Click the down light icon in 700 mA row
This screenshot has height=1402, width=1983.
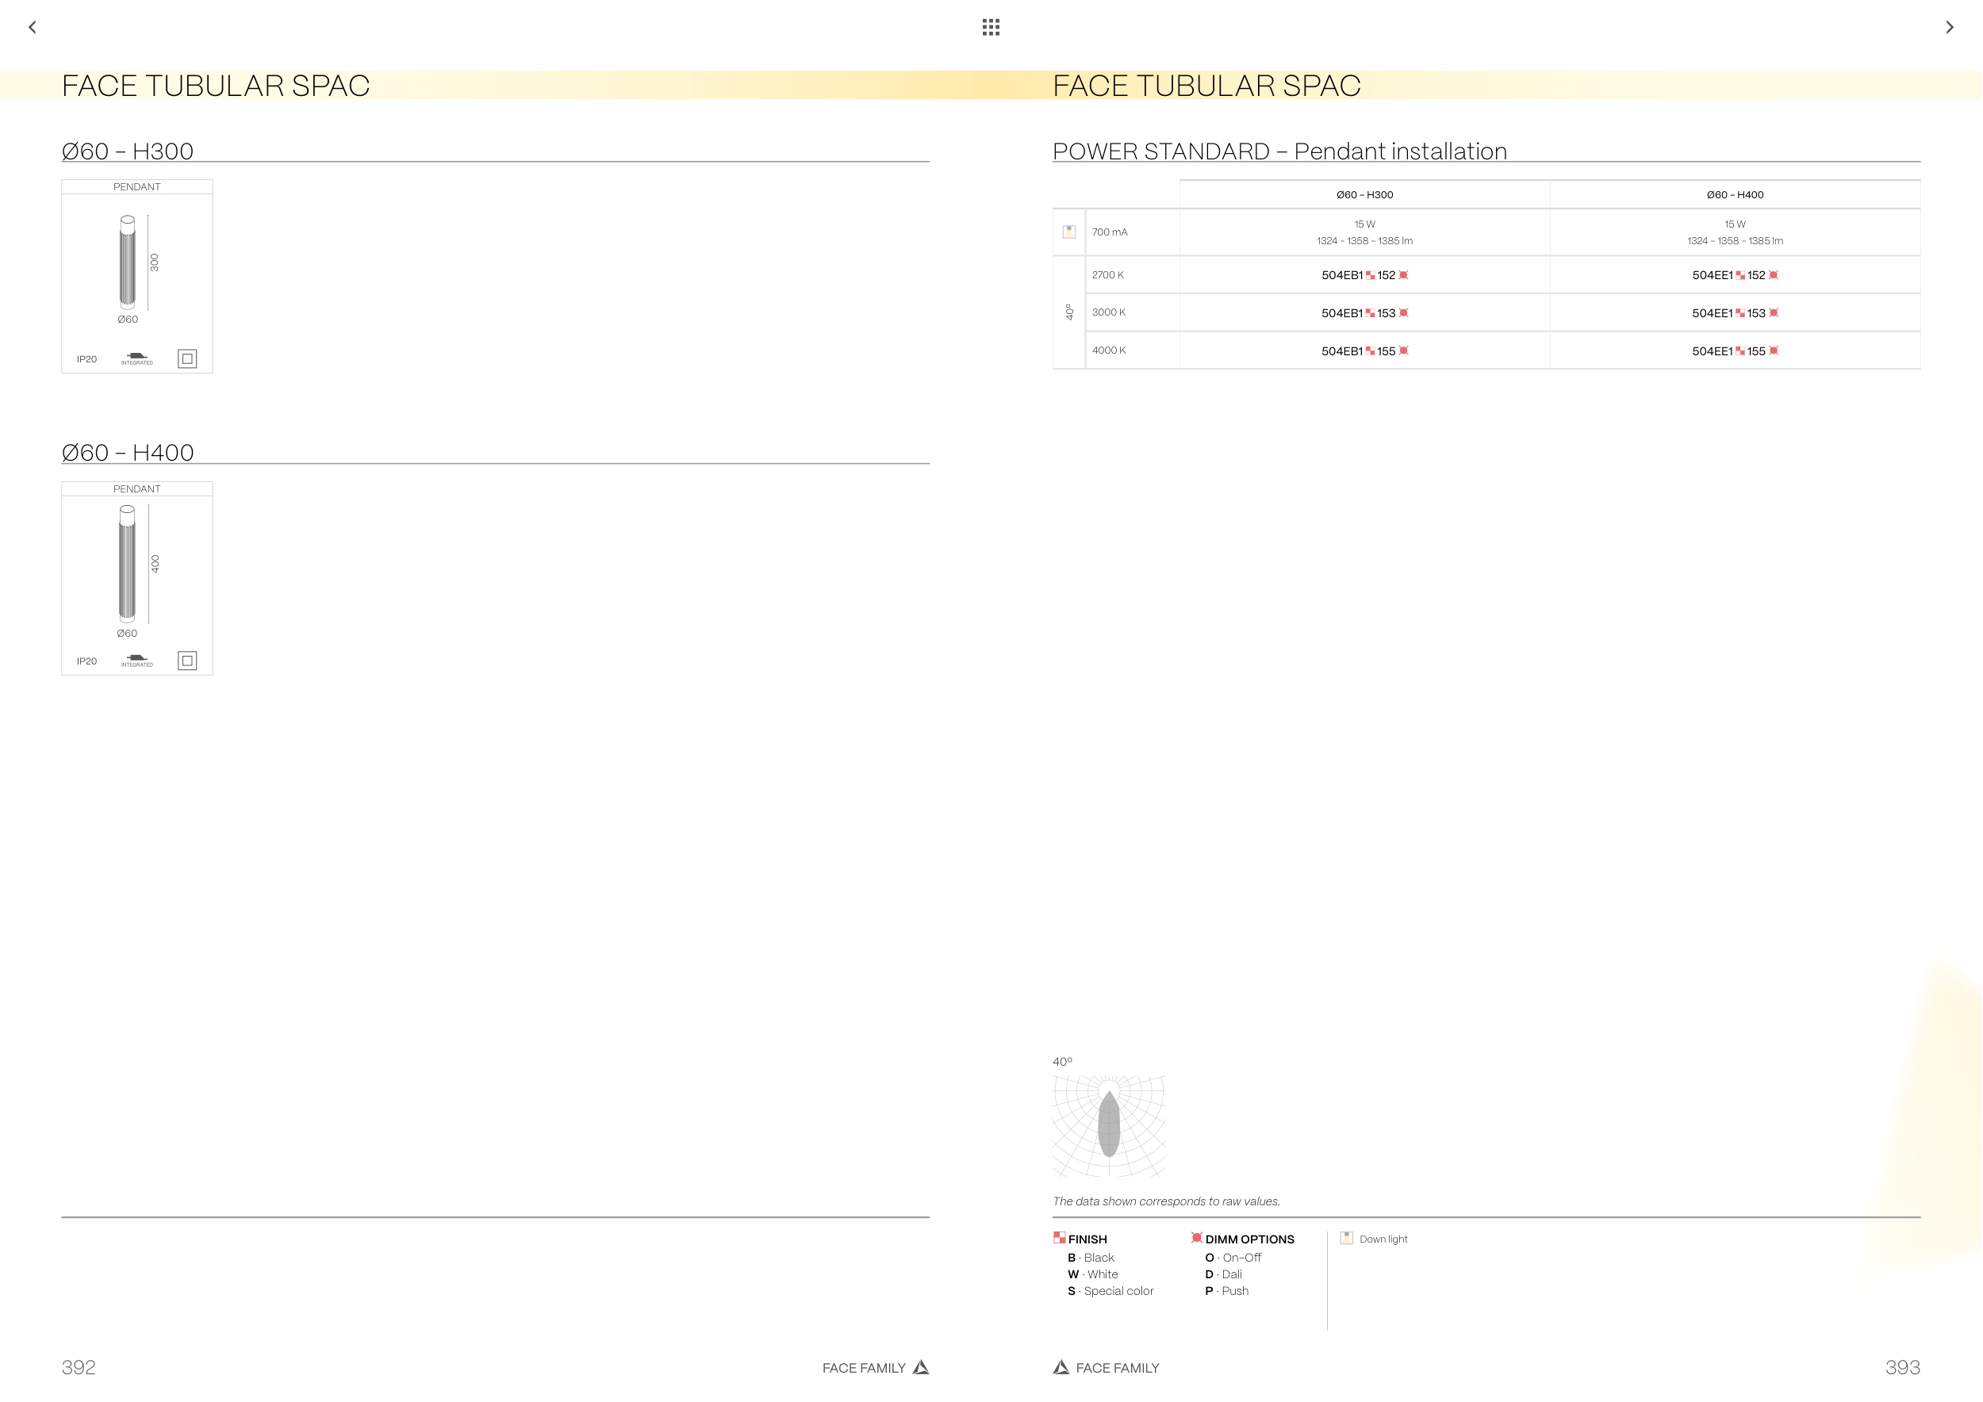[x=1068, y=232]
